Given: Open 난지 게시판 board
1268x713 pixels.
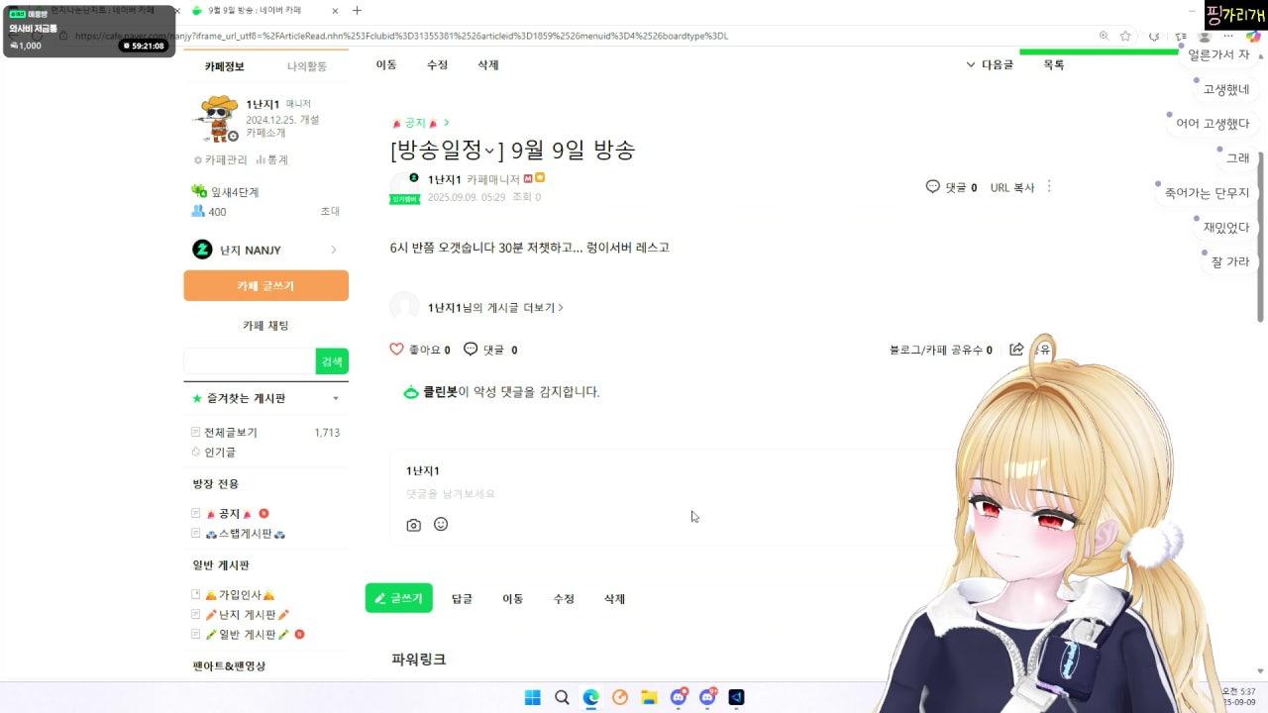Looking at the screenshot, I should click(x=247, y=615).
